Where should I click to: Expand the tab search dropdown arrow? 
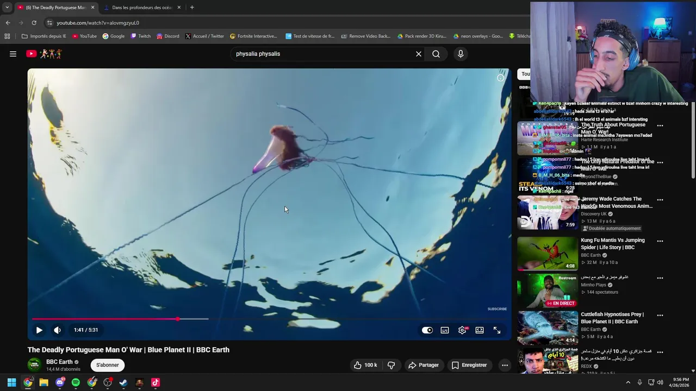coord(7,8)
